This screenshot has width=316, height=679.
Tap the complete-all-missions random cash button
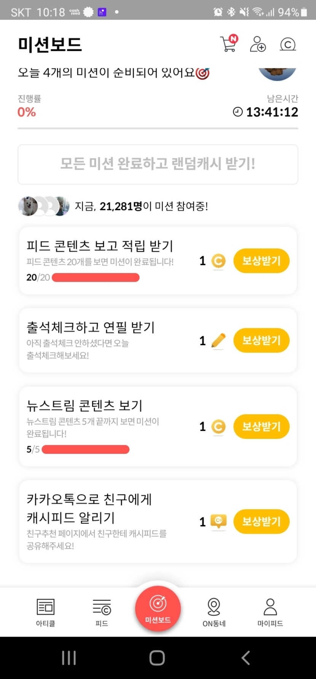[x=158, y=164]
